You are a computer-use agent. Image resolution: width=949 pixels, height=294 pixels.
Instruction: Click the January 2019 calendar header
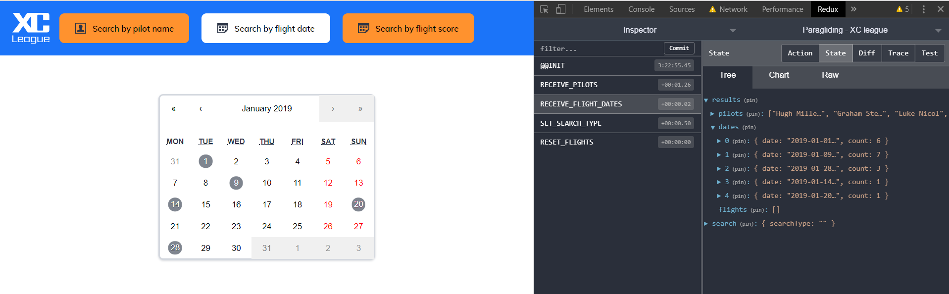pos(267,108)
